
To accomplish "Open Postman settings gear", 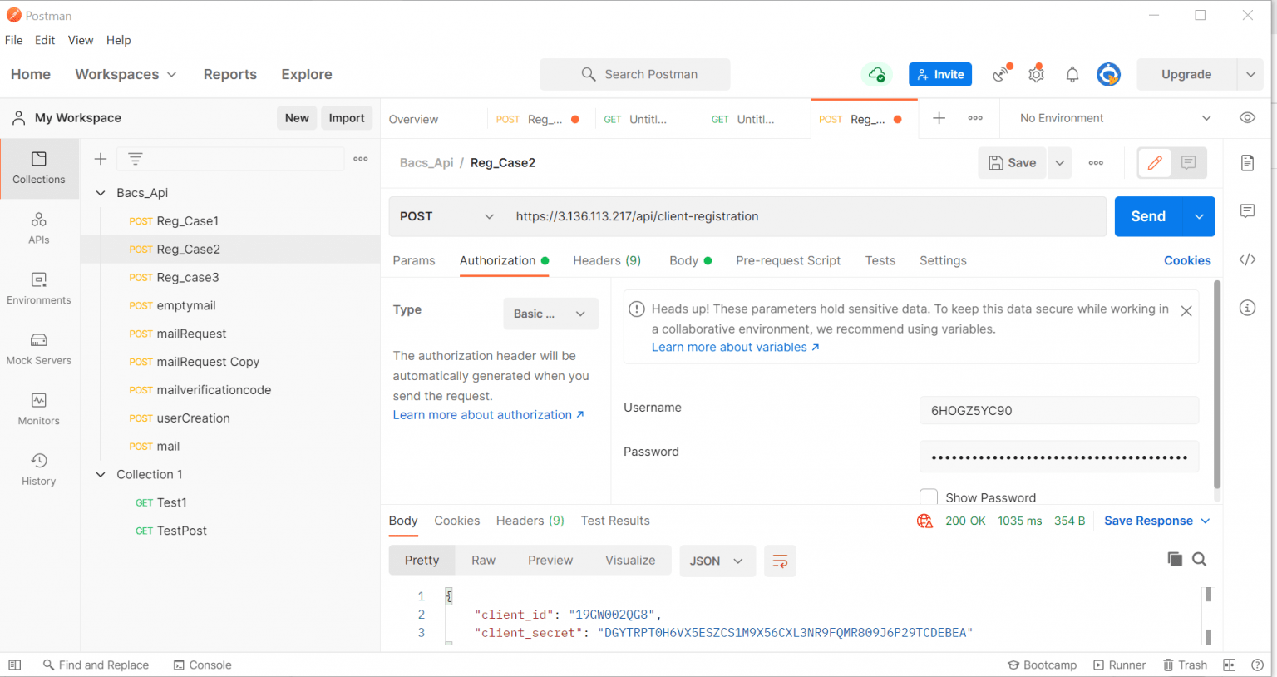I will coord(1036,74).
